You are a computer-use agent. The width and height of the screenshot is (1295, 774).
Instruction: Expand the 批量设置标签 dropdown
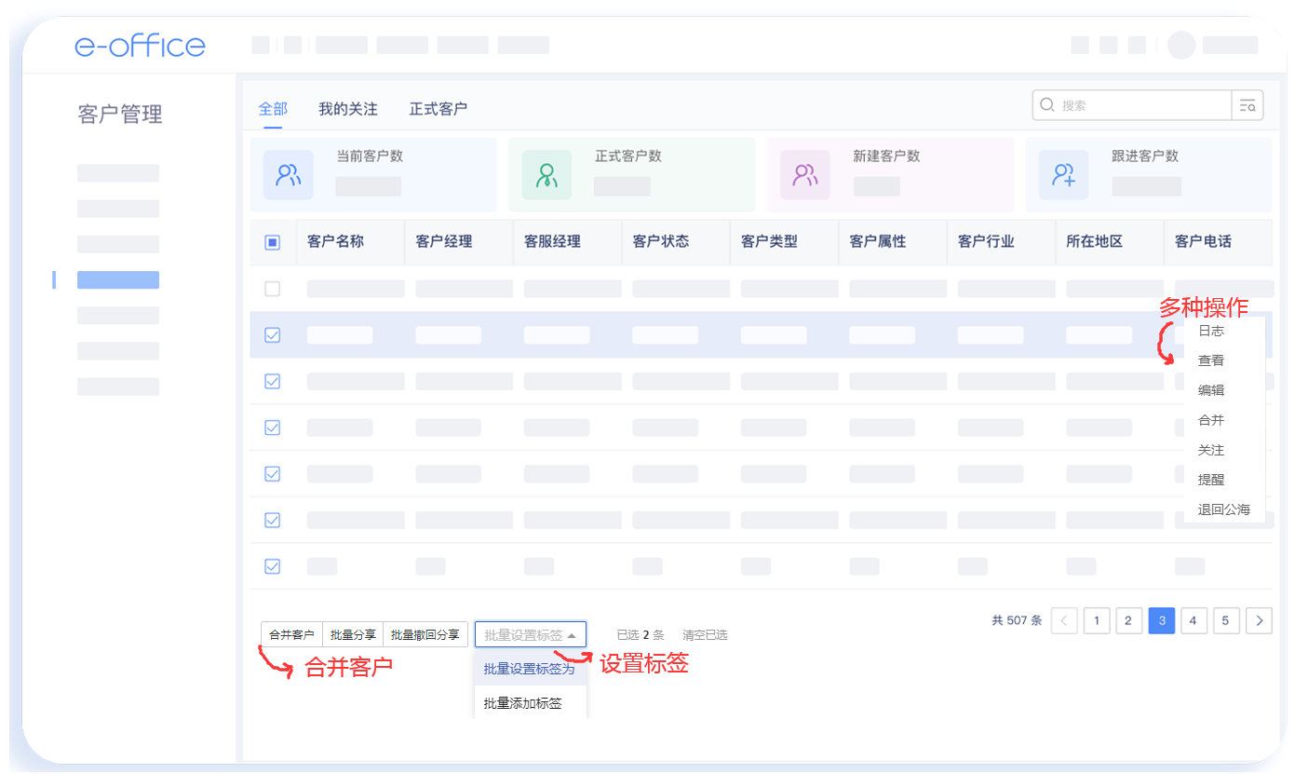coord(531,635)
